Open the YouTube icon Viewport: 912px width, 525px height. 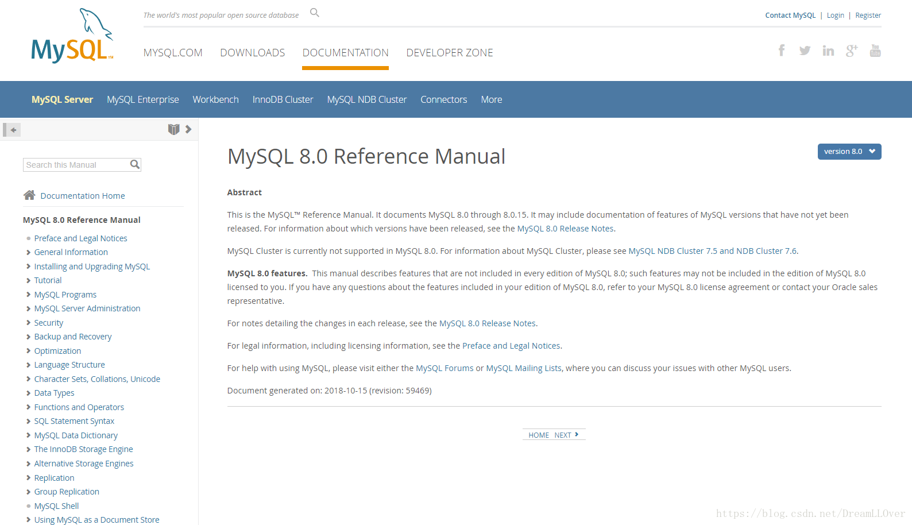tap(875, 51)
